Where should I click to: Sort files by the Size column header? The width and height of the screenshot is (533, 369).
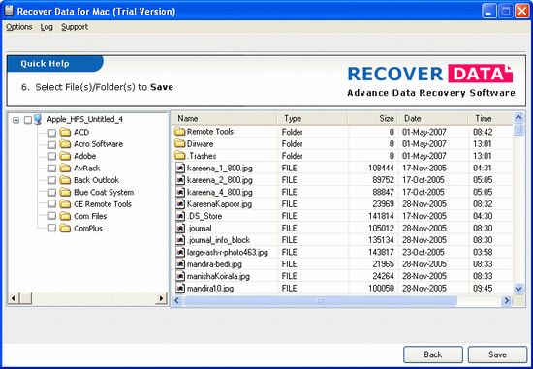tap(372, 118)
